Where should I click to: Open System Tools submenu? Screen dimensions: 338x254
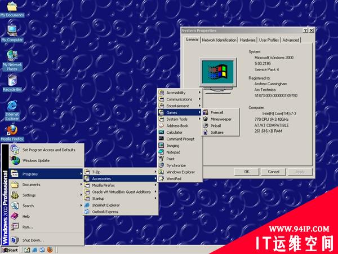pos(180,119)
